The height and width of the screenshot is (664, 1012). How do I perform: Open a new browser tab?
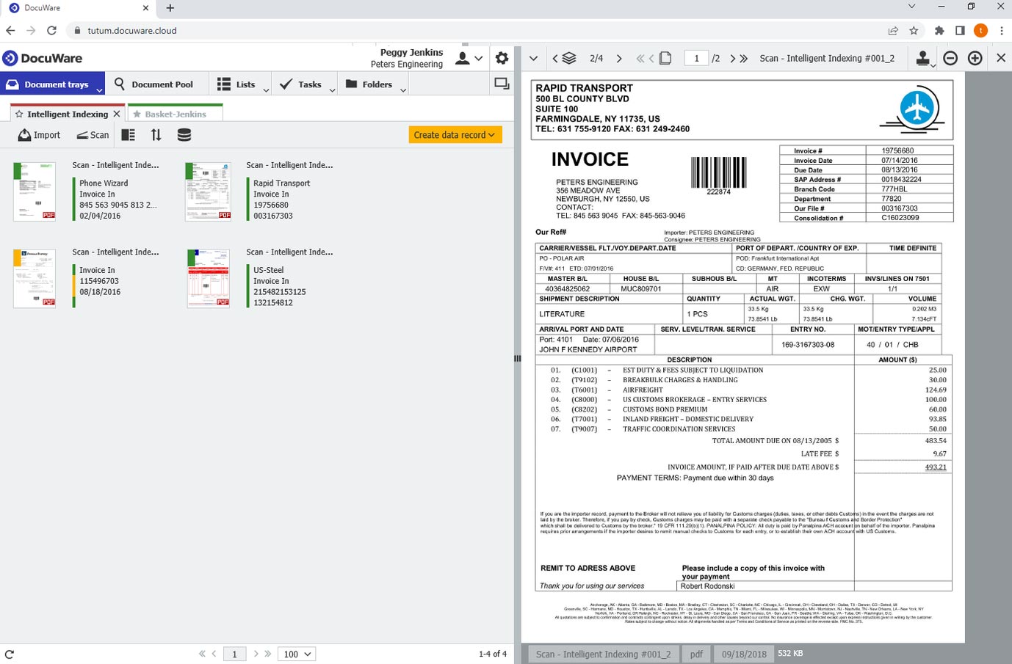(x=170, y=8)
